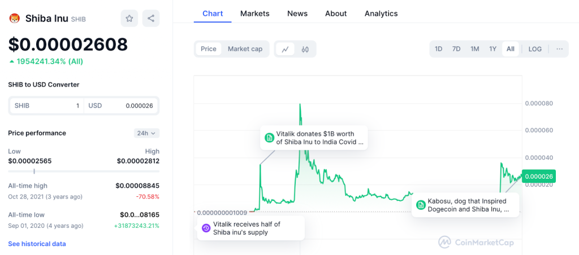Click the 24h low value $0.00002565
Image resolution: width=579 pixels, height=255 pixels.
pyautogui.click(x=30, y=161)
